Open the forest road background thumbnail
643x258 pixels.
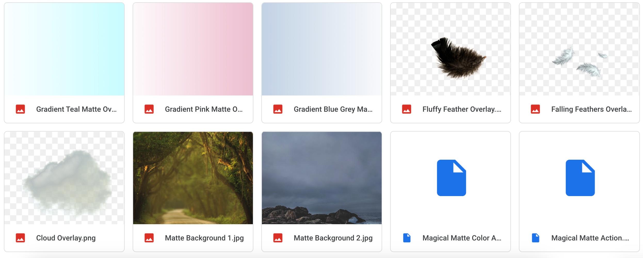point(193,178)
